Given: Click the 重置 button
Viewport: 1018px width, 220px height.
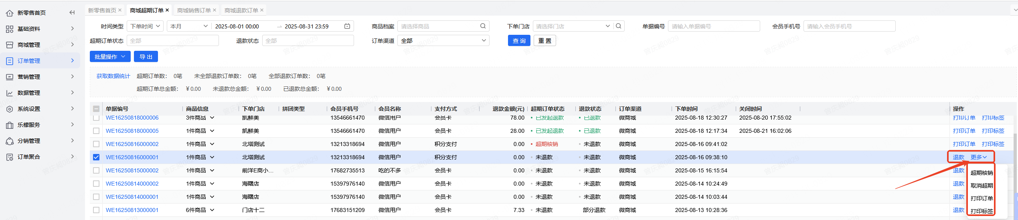Looking at the screenshot, I should [x=545, y=41].
